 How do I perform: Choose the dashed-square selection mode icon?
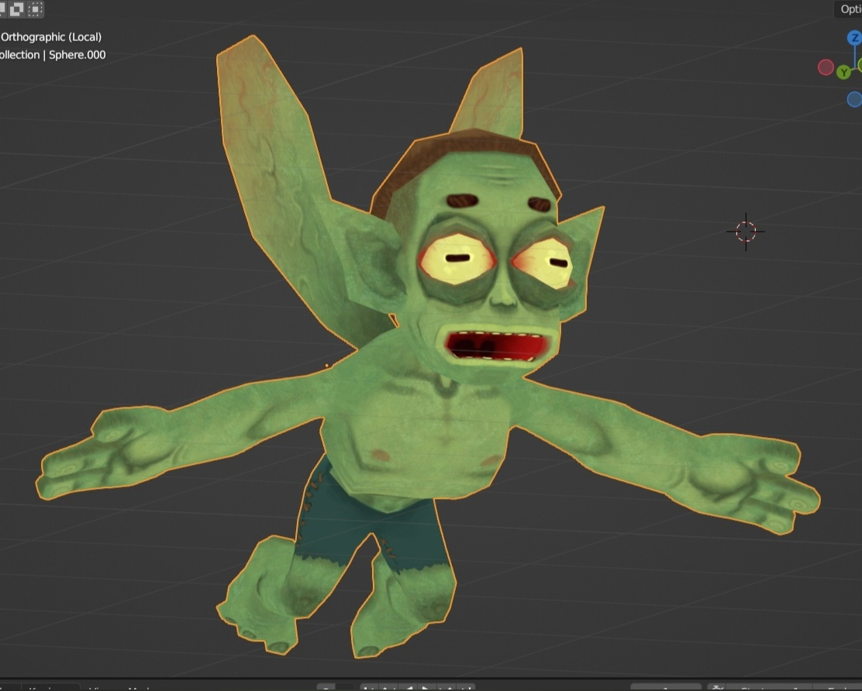coord(36,9)
